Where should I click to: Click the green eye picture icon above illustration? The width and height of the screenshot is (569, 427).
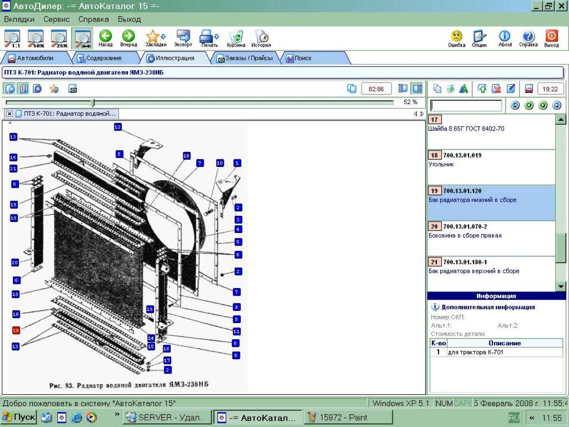pos(73,89)
